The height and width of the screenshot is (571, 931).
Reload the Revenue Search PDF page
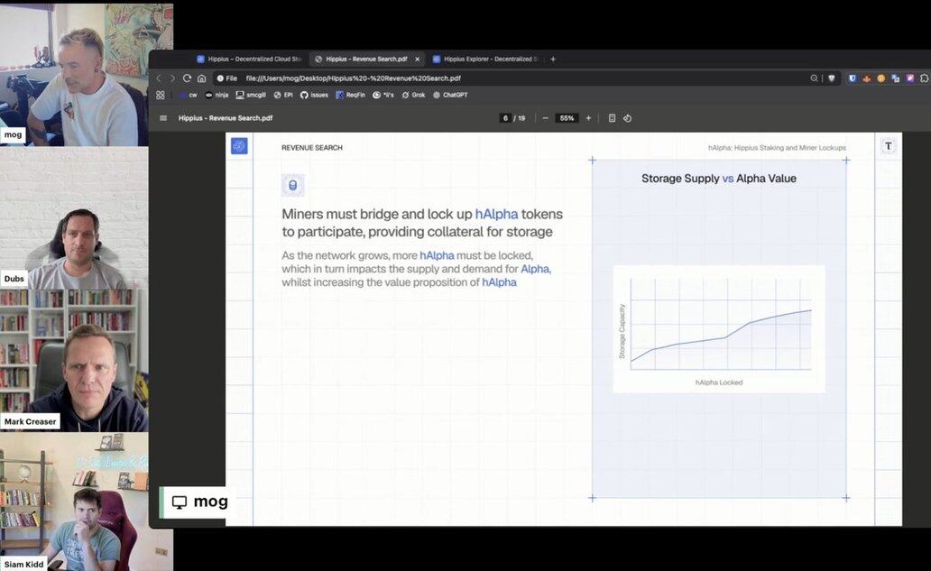[187, 78]
